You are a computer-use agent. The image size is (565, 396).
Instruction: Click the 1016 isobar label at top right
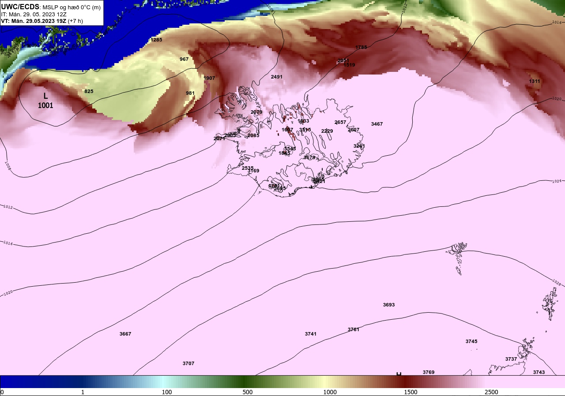[557, 22]
